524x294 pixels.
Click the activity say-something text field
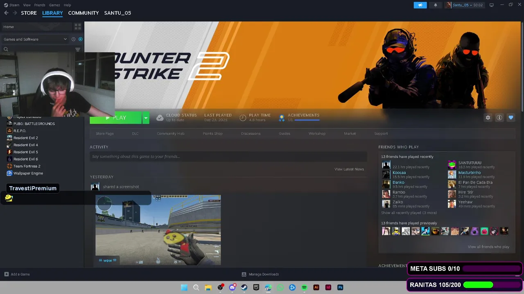tap(228, 156)
